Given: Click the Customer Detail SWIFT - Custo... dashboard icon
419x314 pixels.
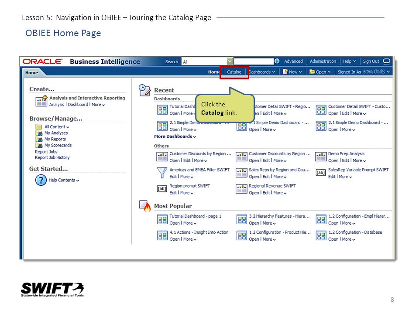Looking at the screenshot, I should point(321,109).
